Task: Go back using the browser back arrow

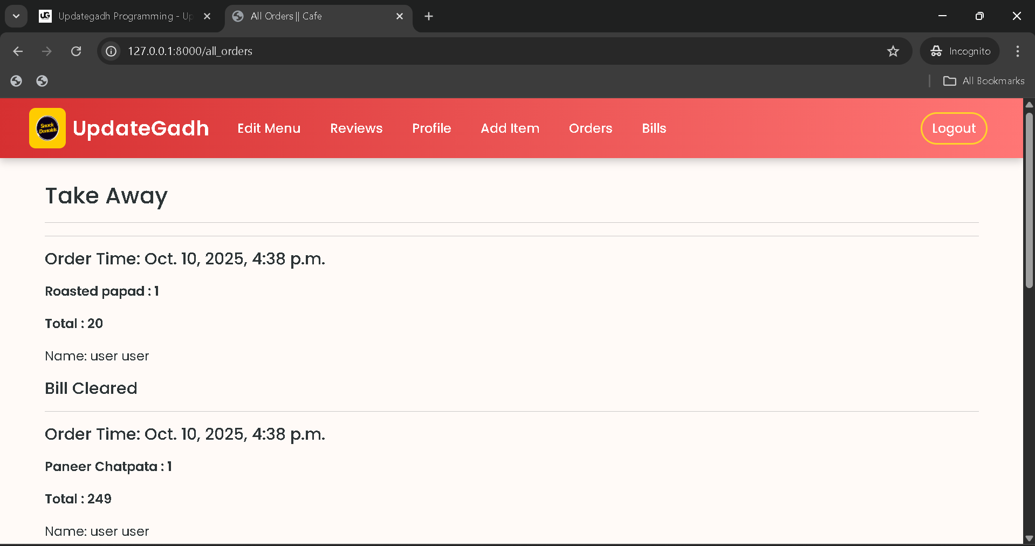Action: click(x=18, y=51)
